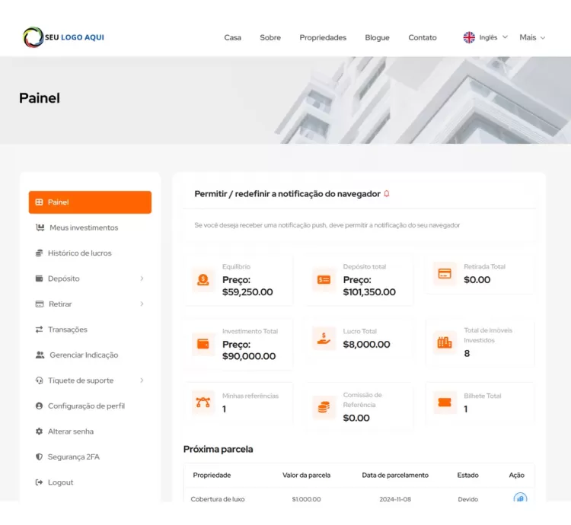Click the Bilhete Total ticket icon
The height and width of the screenshot is (525, 571).
(445, 402)
